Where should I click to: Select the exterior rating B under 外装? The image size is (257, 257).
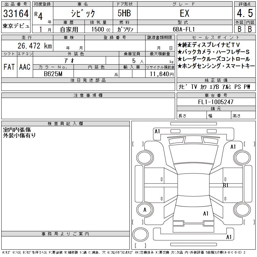pyautogui.click(x=239, y=29)
